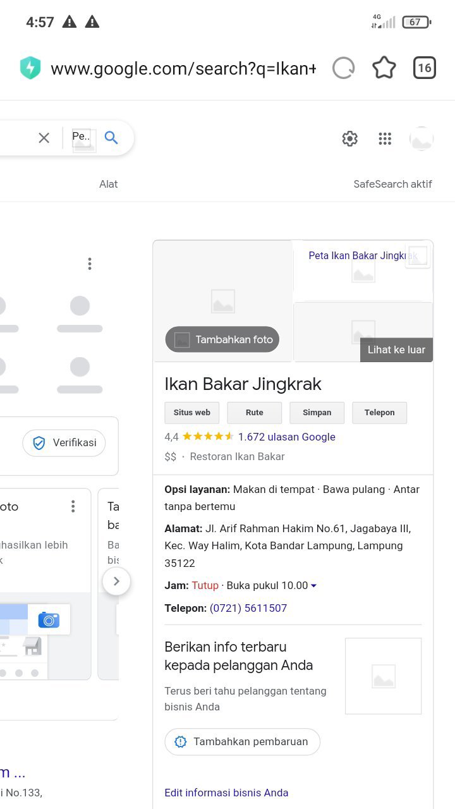
Task: Tap the URL address bar field
Action: pos(183,68)
